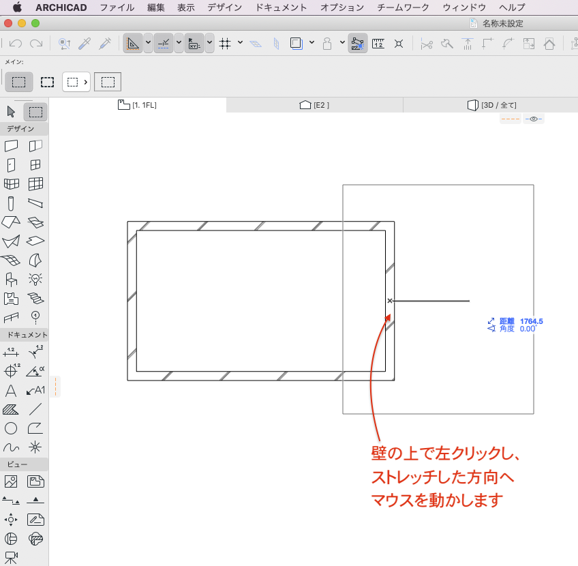Open Guide Lines dropdown arrow
The height and width of the screenshot is (566, 578).
(148, 43)
